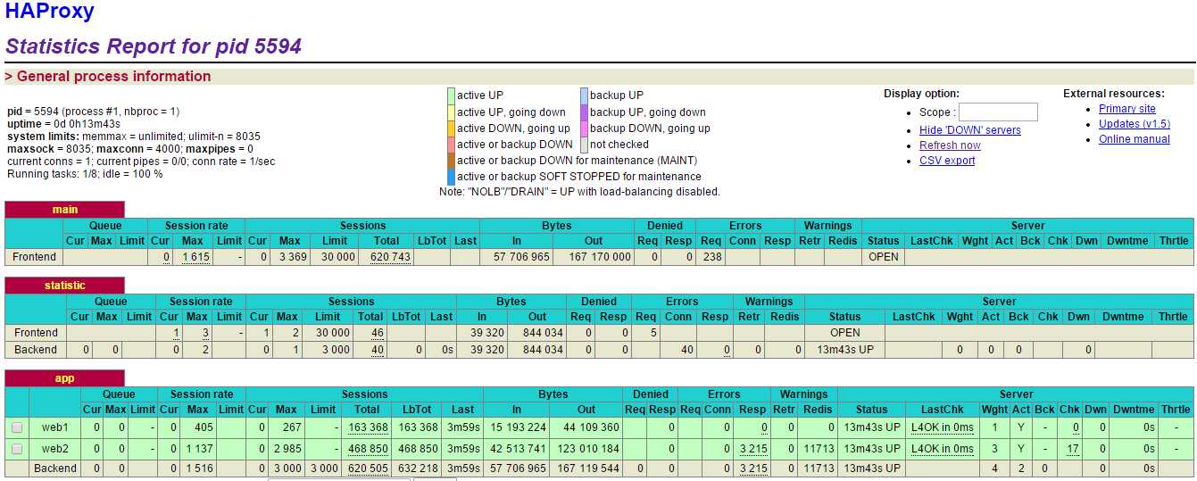This screenshot has height=481, width=1197.
Task: Click web2 LastChk L4OK in 0ms
Action: [943, 449]
